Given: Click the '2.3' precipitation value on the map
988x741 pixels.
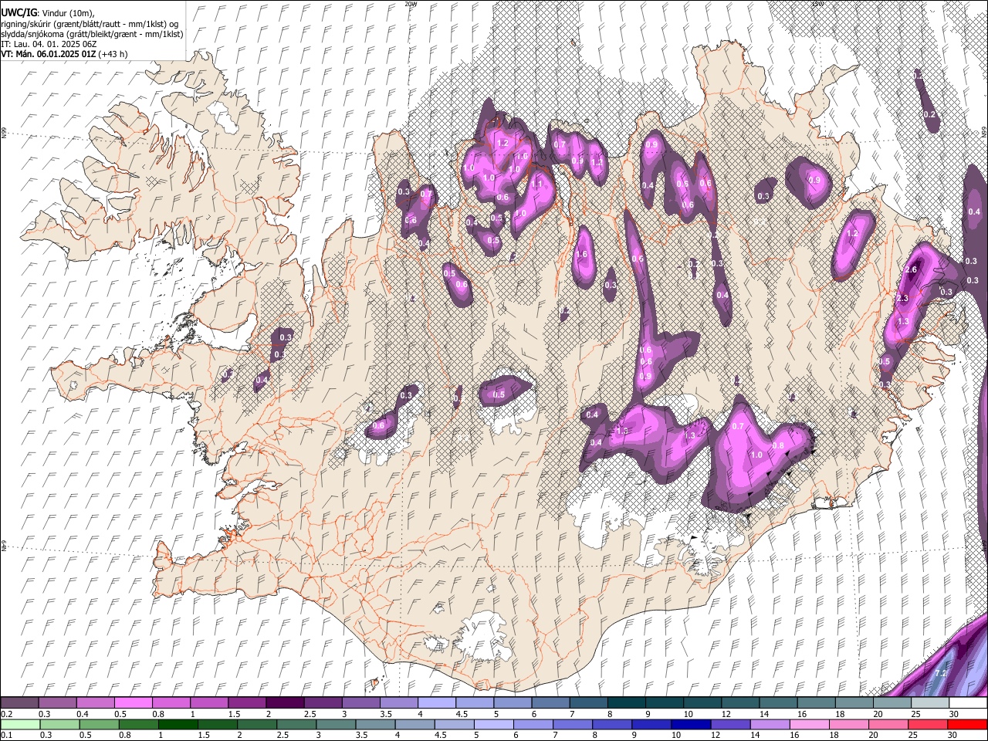Looking at the screenshot, I should (x=902, y=298).
